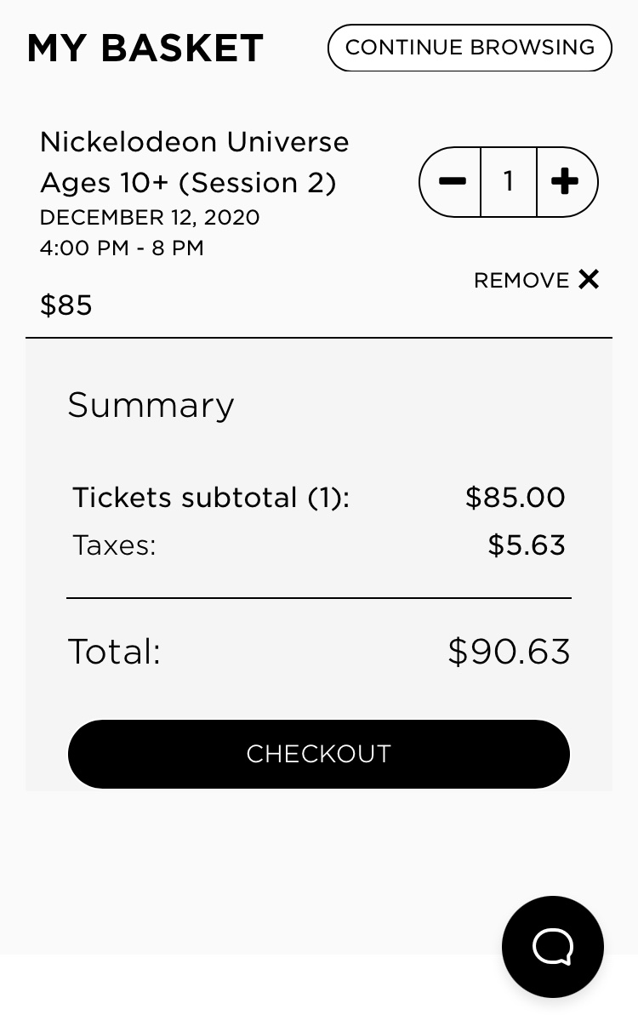Click the MY BASKET heading
The image size is (638, 1032).
pos(145,48)
